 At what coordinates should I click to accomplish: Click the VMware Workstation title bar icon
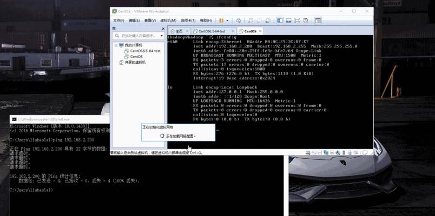(x=114, y=11)
